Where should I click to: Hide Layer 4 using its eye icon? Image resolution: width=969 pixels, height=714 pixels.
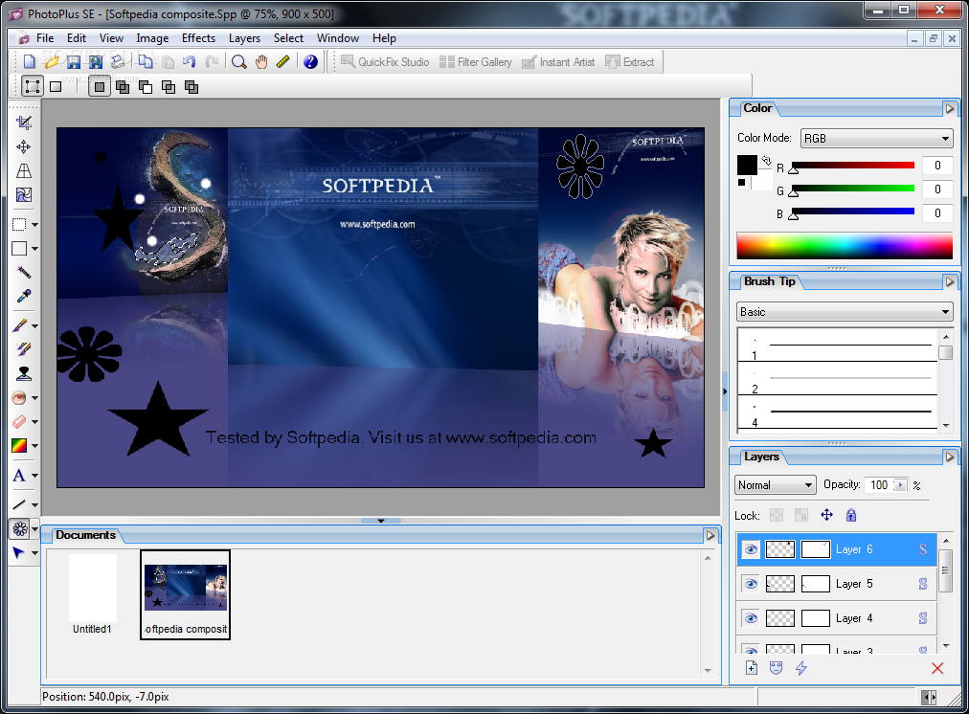click(751, 618)
